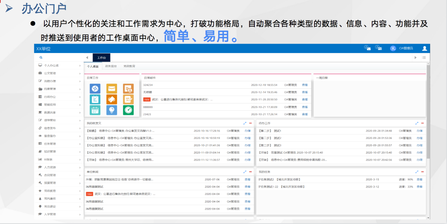Open the yellow envelope mail shortcut

click(111, 89)
